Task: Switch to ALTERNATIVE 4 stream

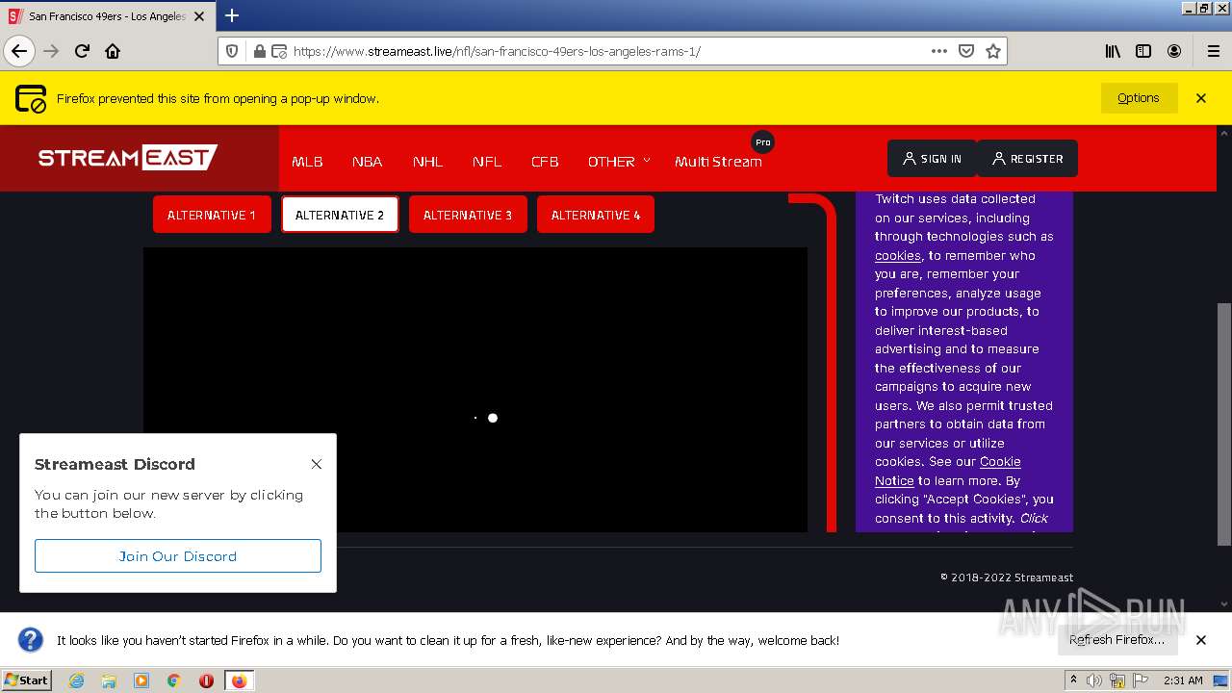Action: pos(596,215)
